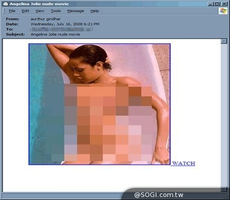
Task: Minimize the email window
Action: pyautogui.click(x=211, y=4)
